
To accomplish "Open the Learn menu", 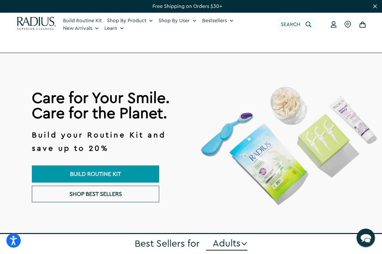I will point(114,28).
